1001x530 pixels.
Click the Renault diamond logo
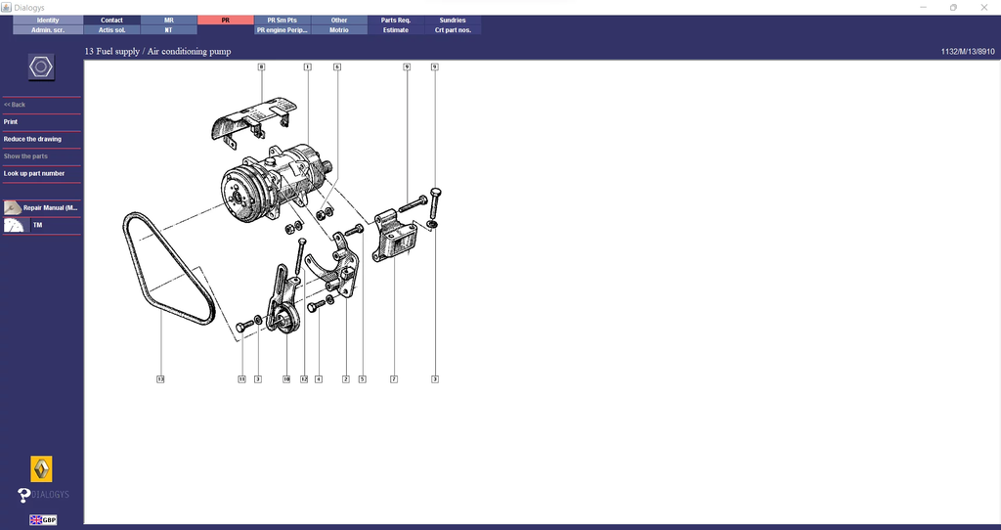pyautogui.click(x=42, y=468)
